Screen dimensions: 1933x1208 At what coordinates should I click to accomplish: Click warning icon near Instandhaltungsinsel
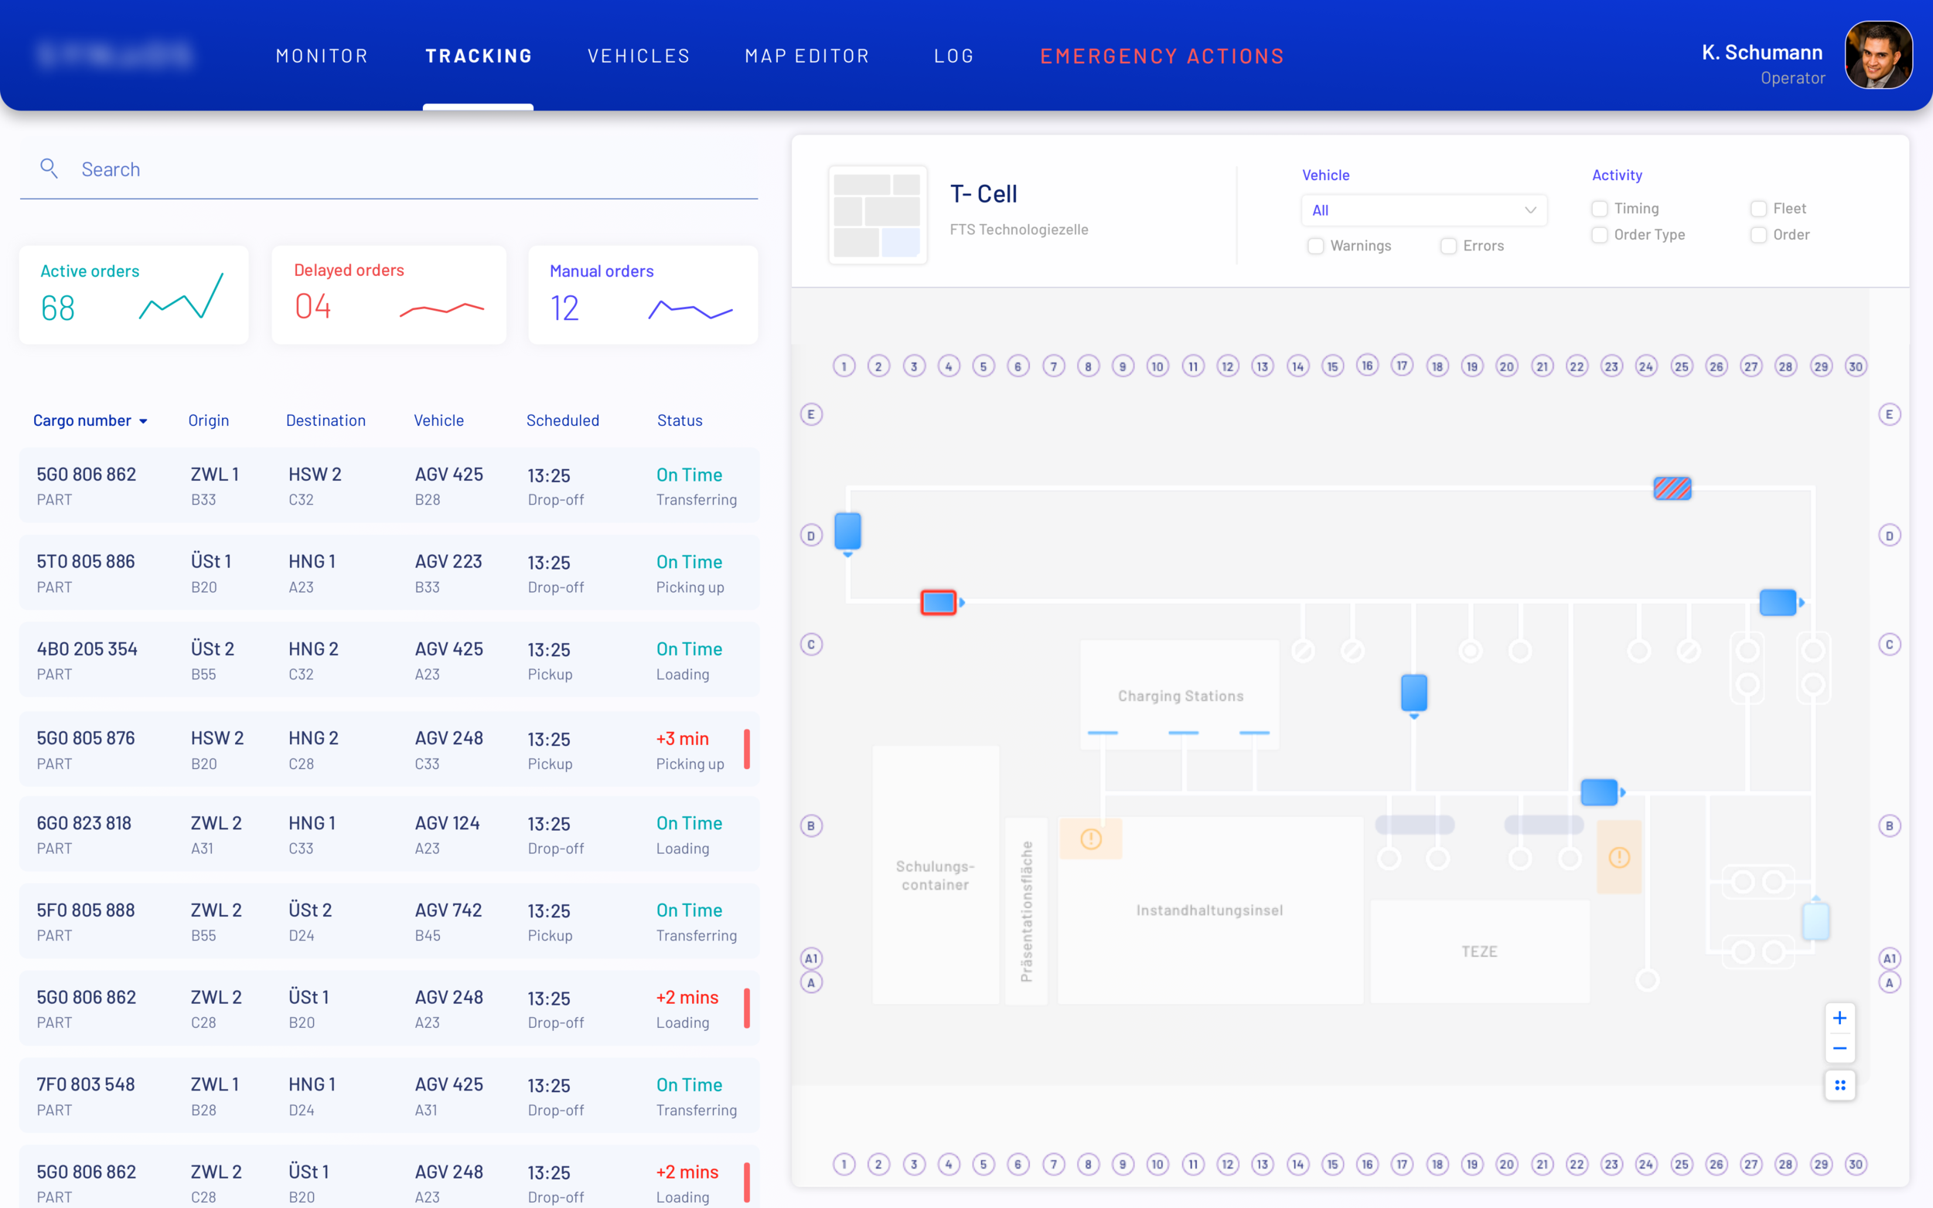(x=1091, y=839)
